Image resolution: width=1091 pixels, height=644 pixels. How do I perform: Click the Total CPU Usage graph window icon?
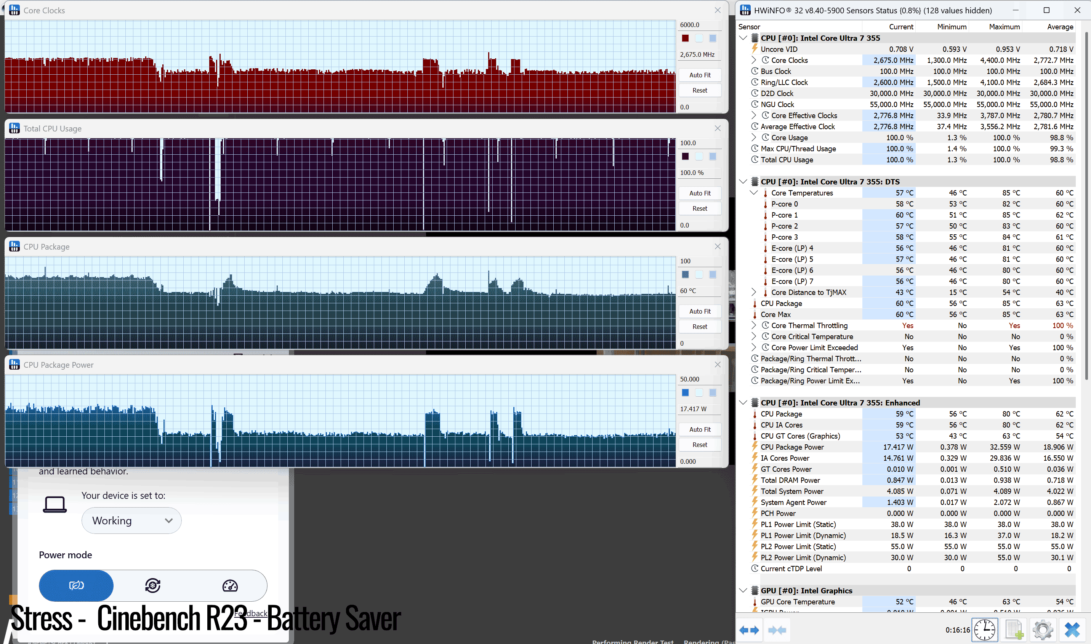coord(14,128)
